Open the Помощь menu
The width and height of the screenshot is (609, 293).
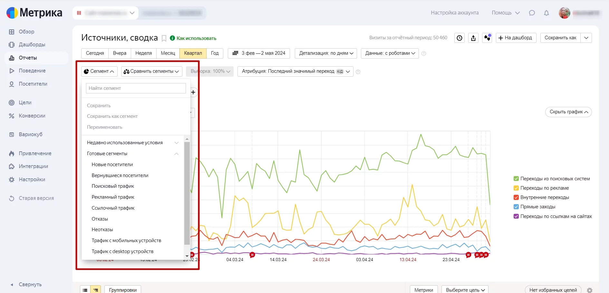click(506, 13)
